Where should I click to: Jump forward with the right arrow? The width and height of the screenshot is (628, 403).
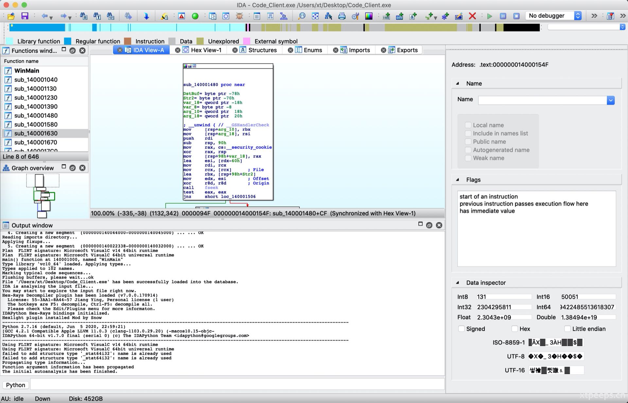pos(63,16)
